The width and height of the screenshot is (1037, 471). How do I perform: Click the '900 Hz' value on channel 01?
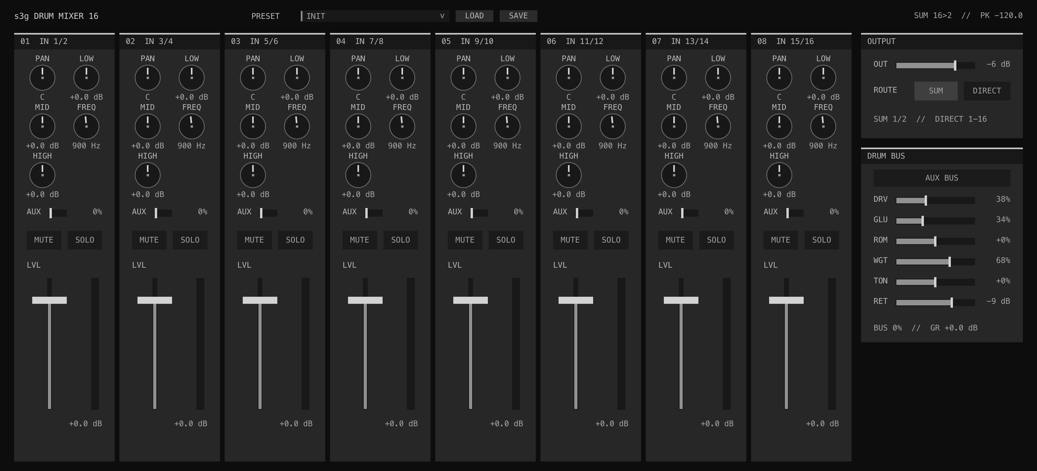pos(86,146)
